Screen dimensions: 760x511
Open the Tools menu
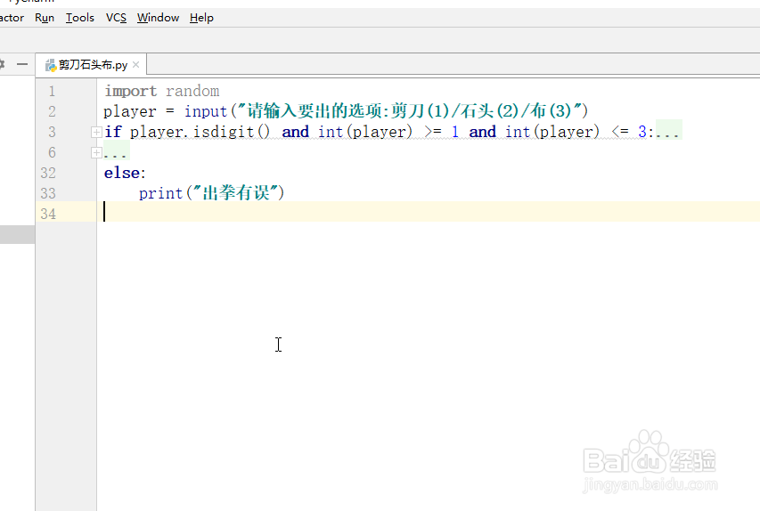(x=80, y=18)
